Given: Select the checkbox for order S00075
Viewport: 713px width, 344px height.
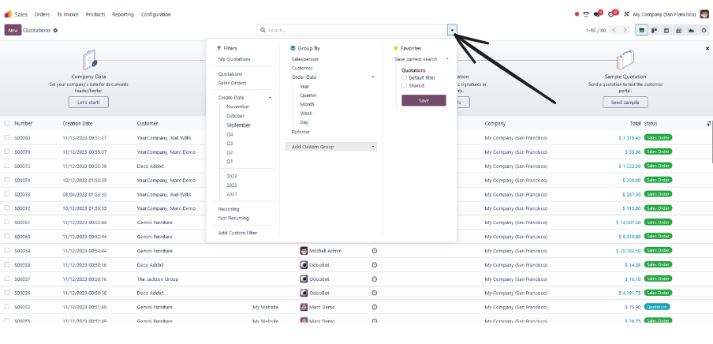Looking at the screenshot, I should [7, 166].
